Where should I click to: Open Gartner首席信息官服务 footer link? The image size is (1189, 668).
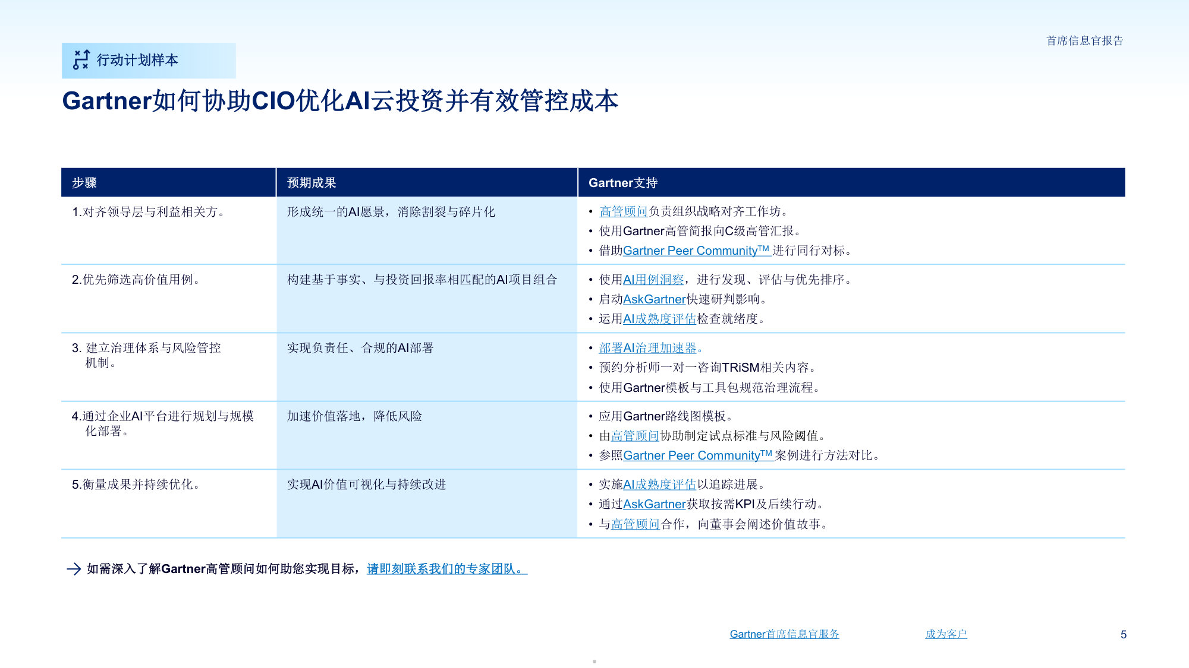point(784,634)
